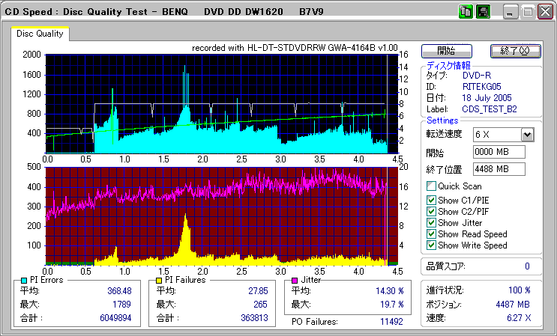Open the 転送速度 speed dropdown arrow

[528, 135]
